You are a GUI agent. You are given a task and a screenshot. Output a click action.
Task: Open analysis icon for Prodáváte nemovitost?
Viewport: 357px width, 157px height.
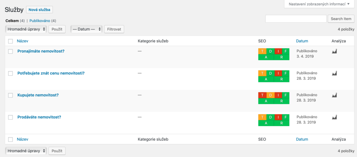point(334,117)
